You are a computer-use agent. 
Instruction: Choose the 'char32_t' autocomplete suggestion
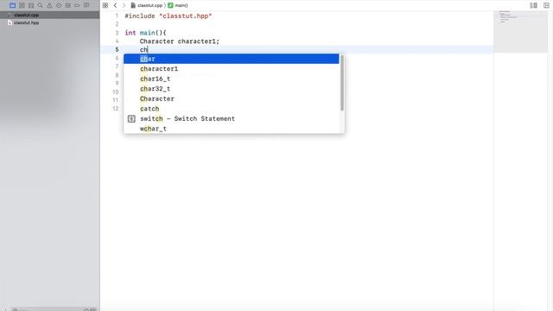(231, 88)
